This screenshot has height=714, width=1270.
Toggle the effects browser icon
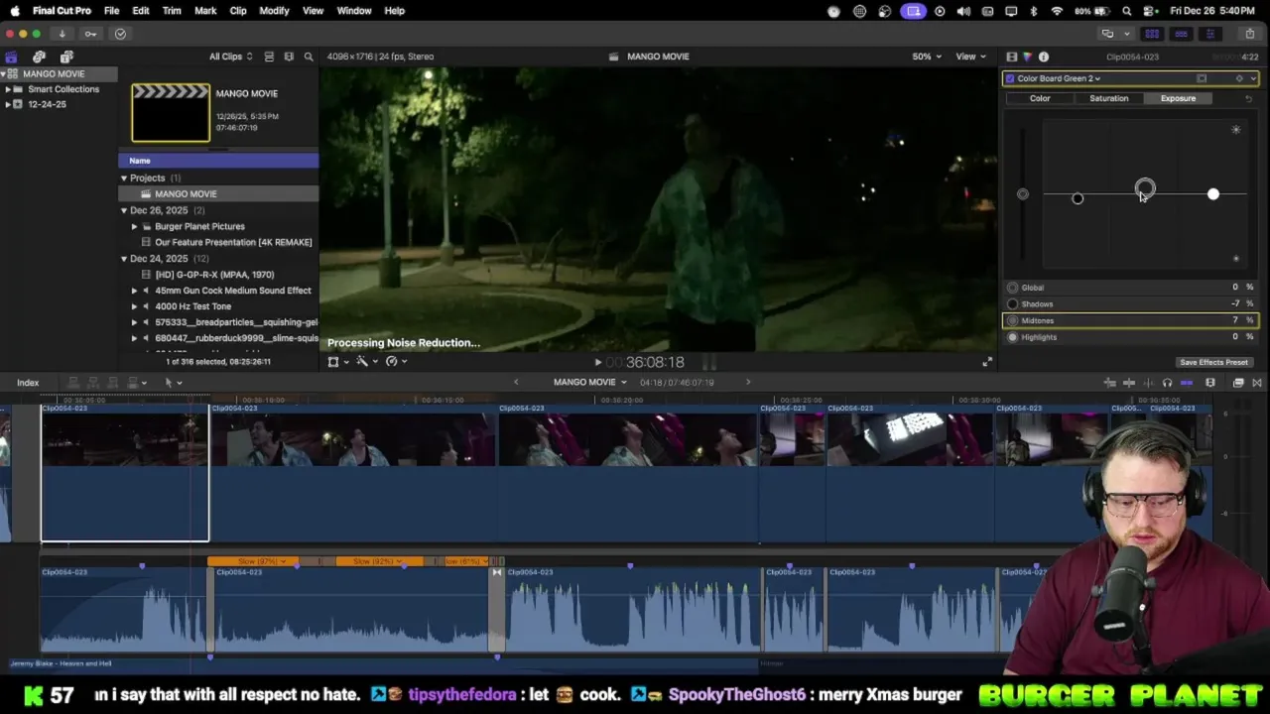1238,383
